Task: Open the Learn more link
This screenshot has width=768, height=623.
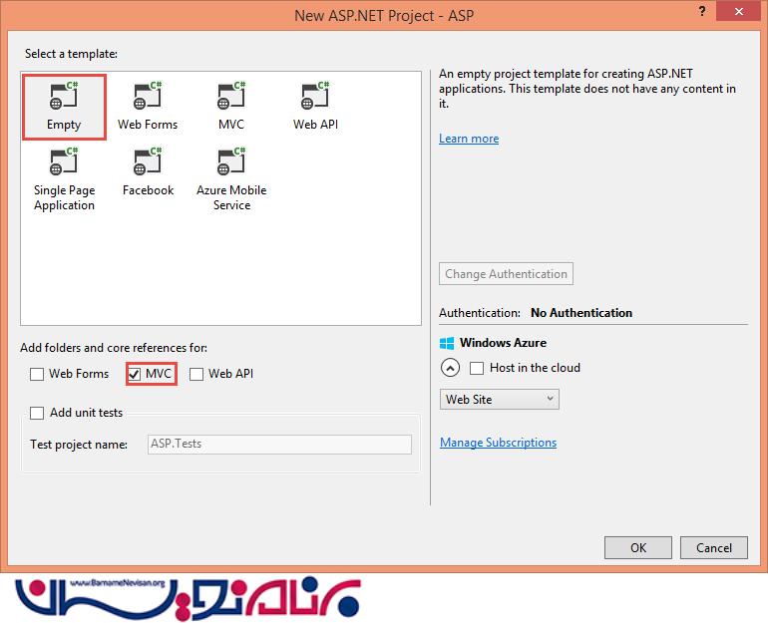Action: pyautogui.click(x=469, y=139)
